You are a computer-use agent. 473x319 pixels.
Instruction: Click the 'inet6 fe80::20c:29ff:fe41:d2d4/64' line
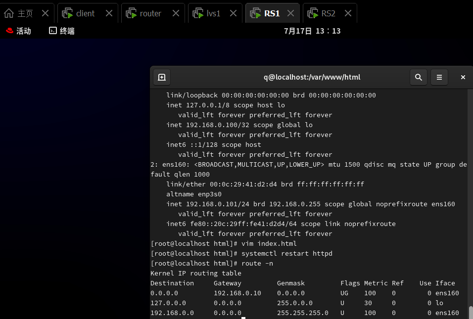(281, 224)
